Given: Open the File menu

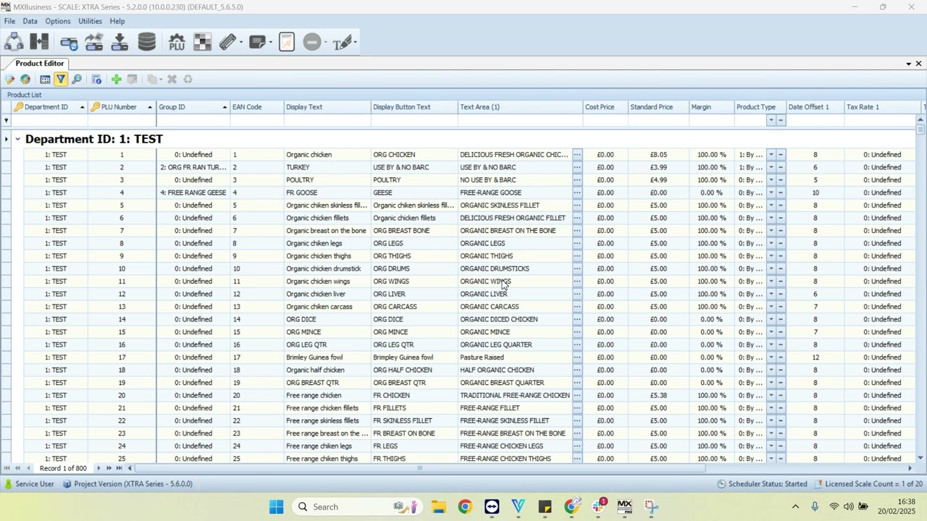Looking at the screenshot, I should point(10,21).
